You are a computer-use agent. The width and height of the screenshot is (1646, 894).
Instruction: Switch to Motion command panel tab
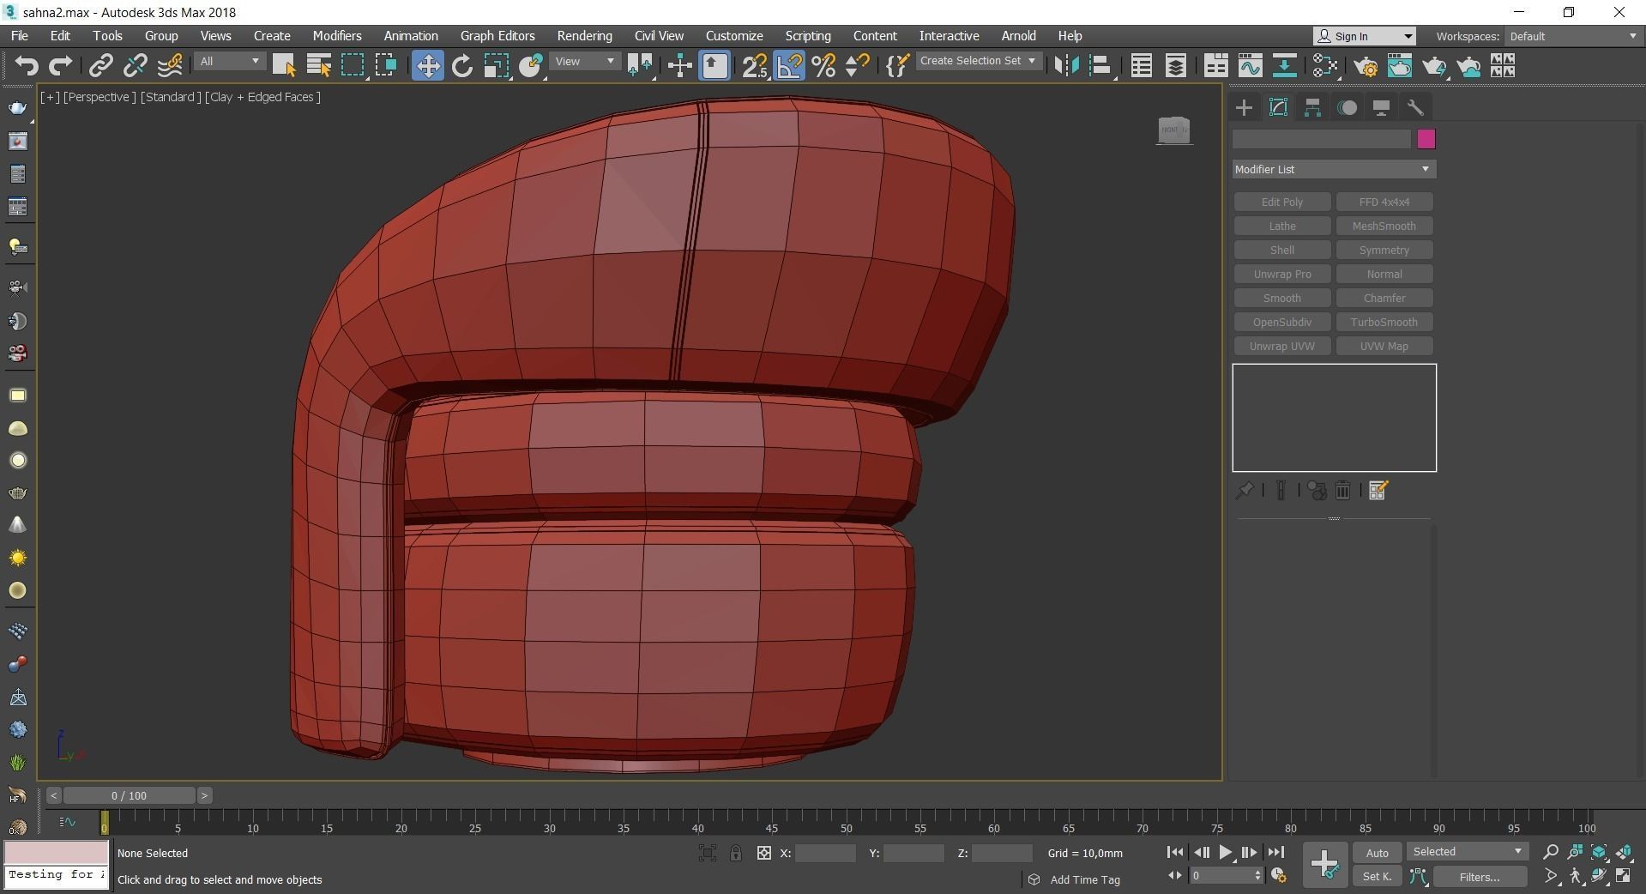pos(1348,108)
